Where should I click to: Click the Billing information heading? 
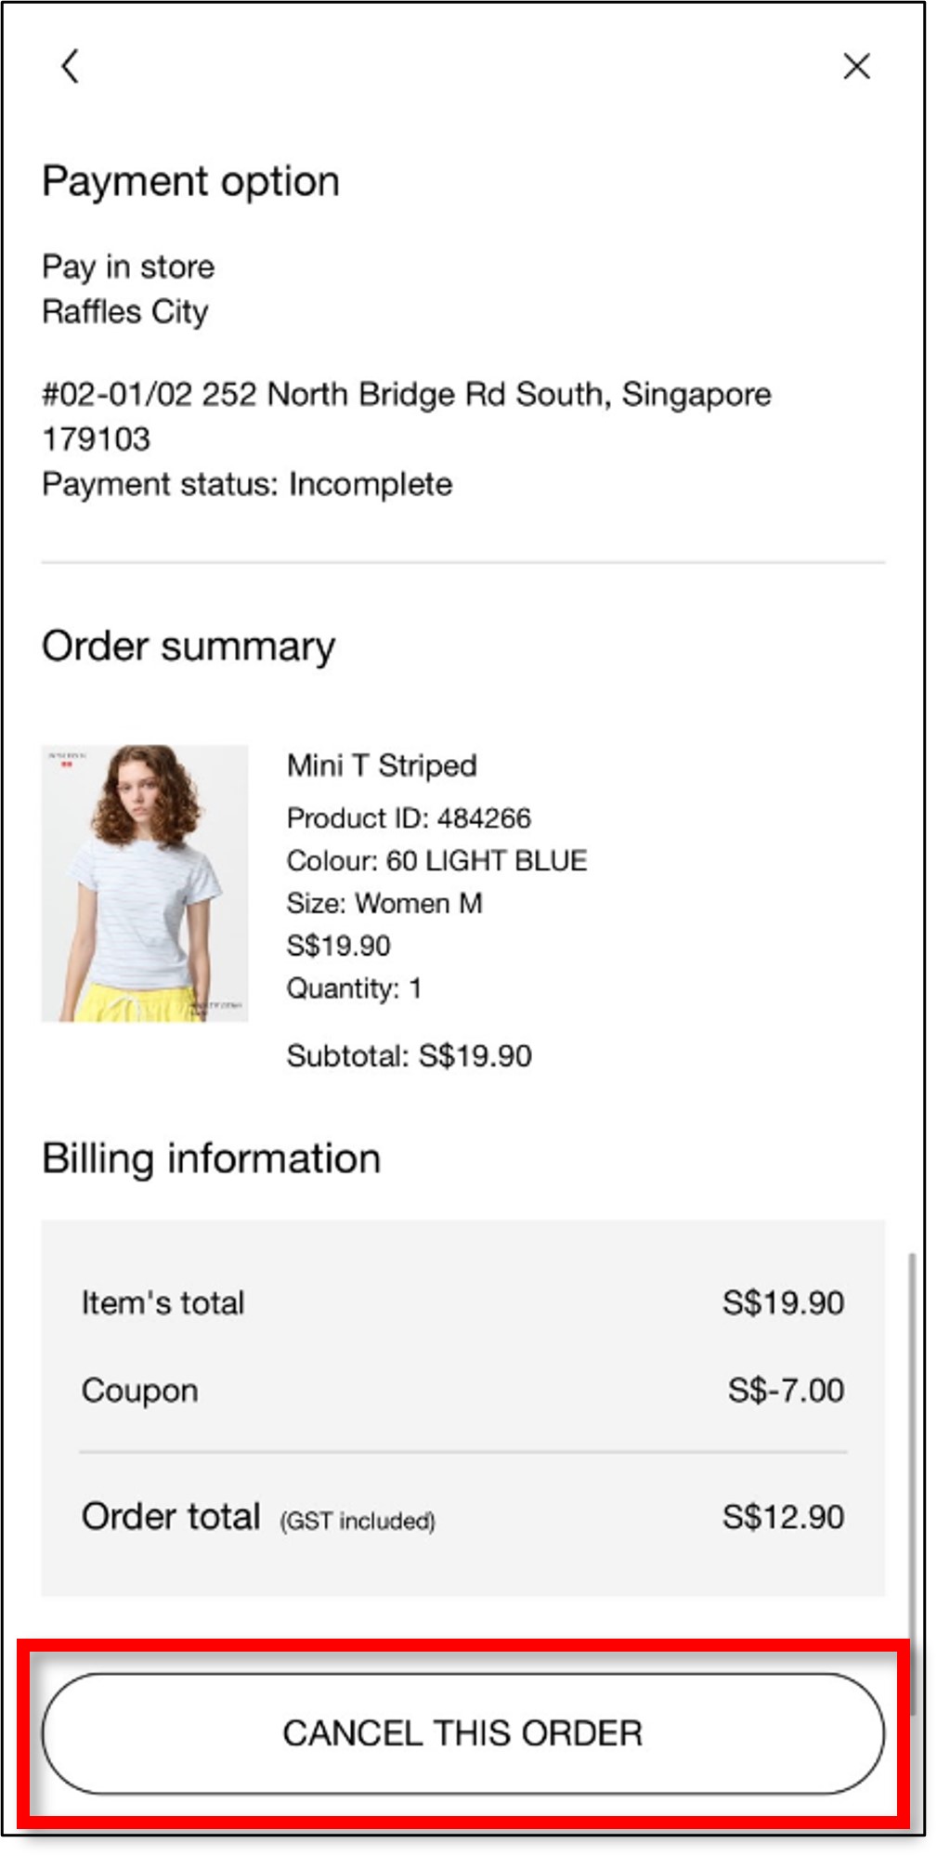pyautogui.click(x=212, y=1159)
